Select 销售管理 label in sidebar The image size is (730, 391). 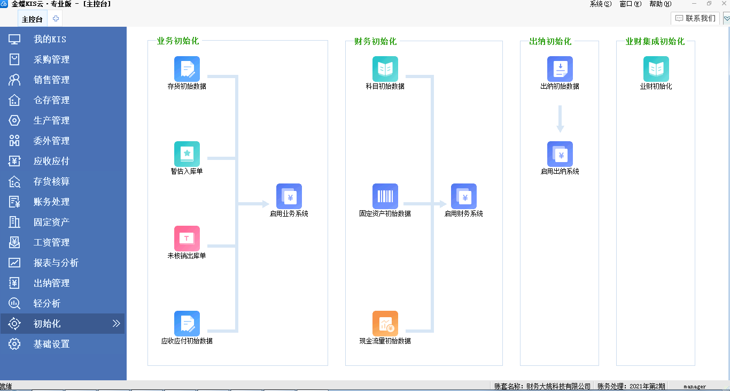tap(51, 80)
